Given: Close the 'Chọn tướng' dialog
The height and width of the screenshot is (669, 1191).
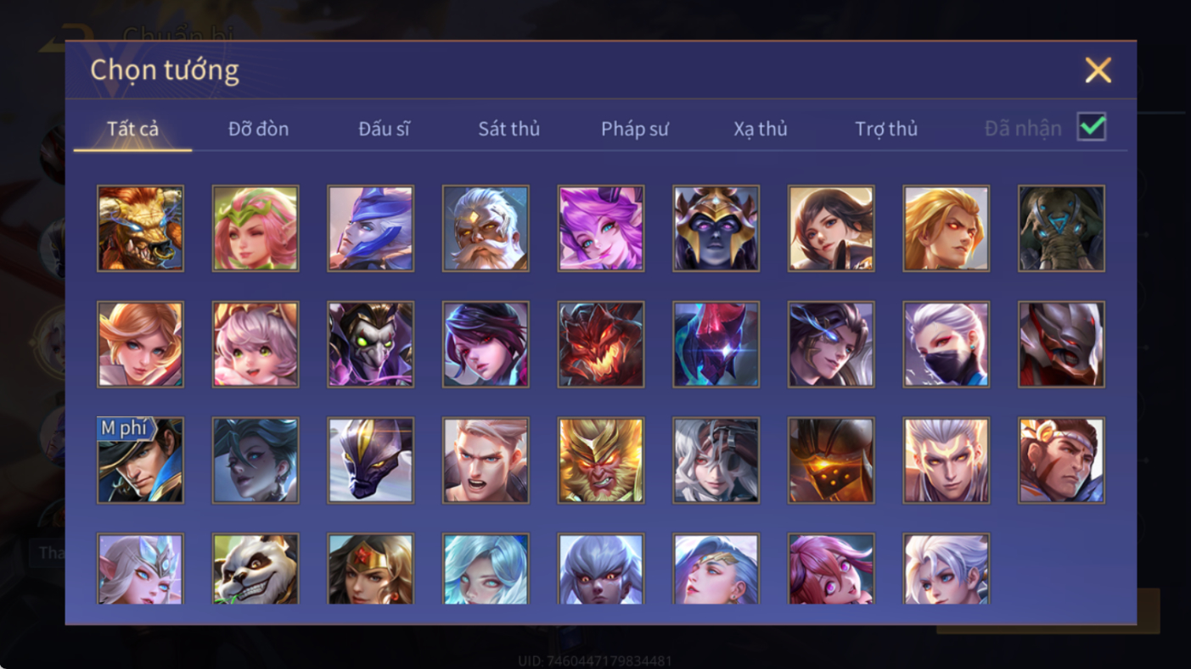Looking at the screenshot, I should 1098,70.
